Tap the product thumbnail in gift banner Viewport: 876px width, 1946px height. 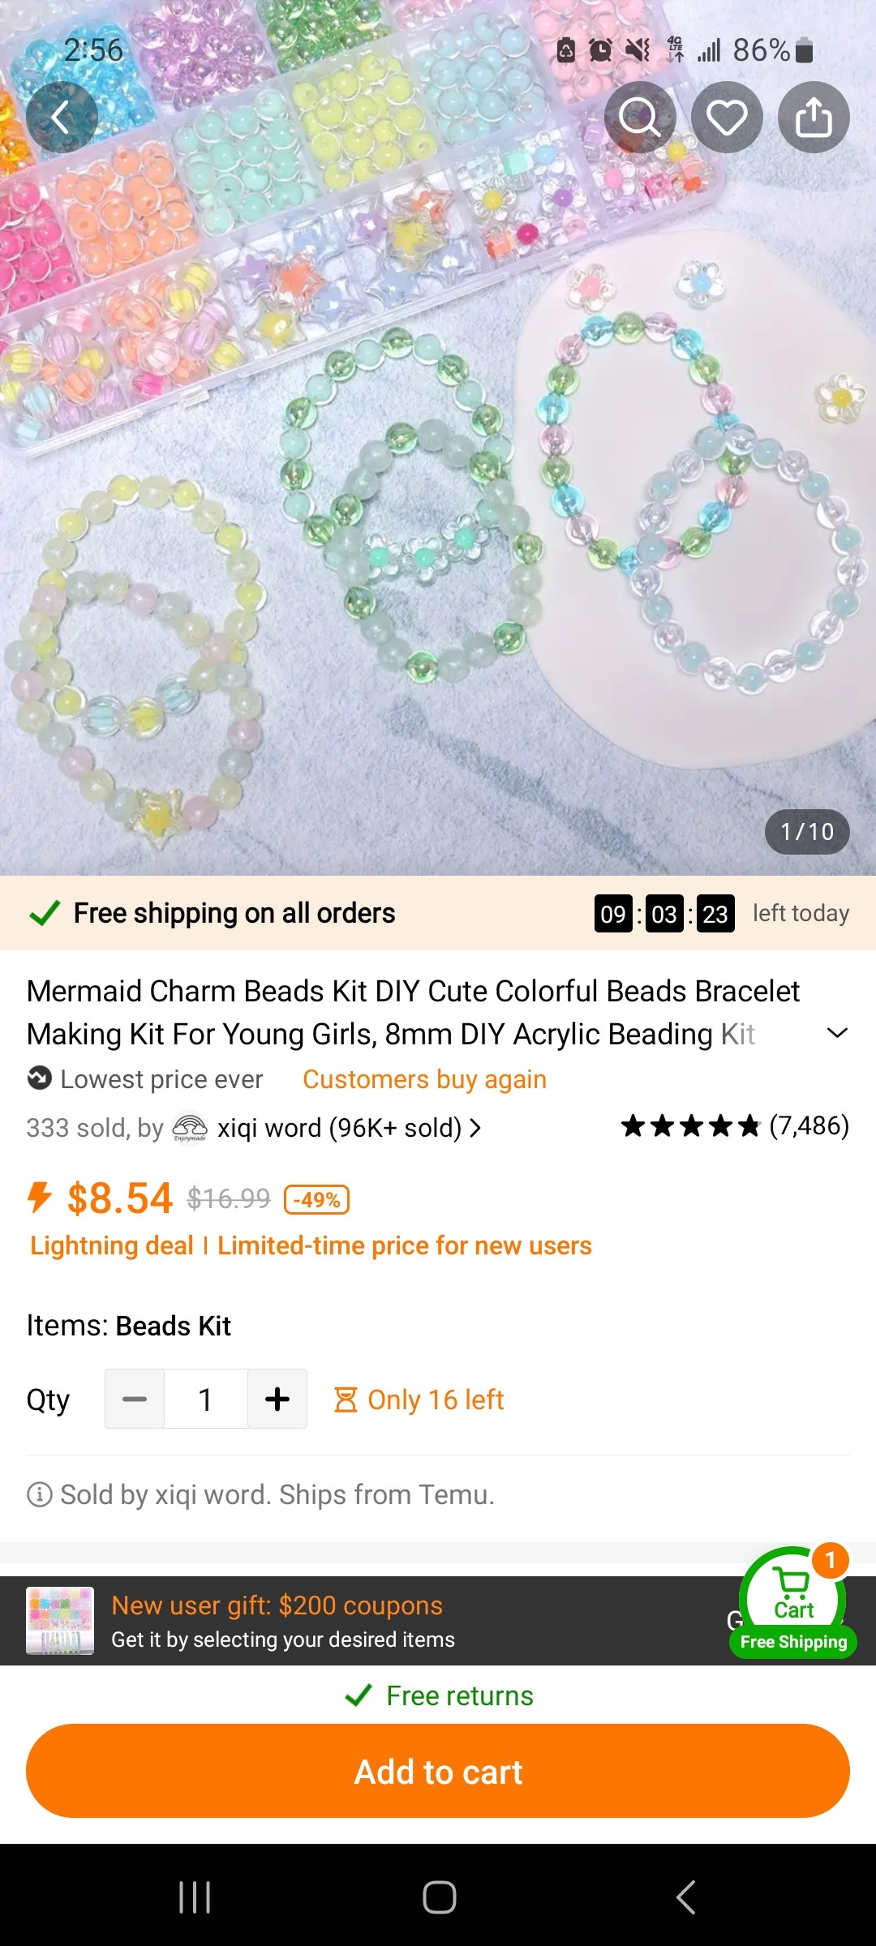coord(60,1621)
